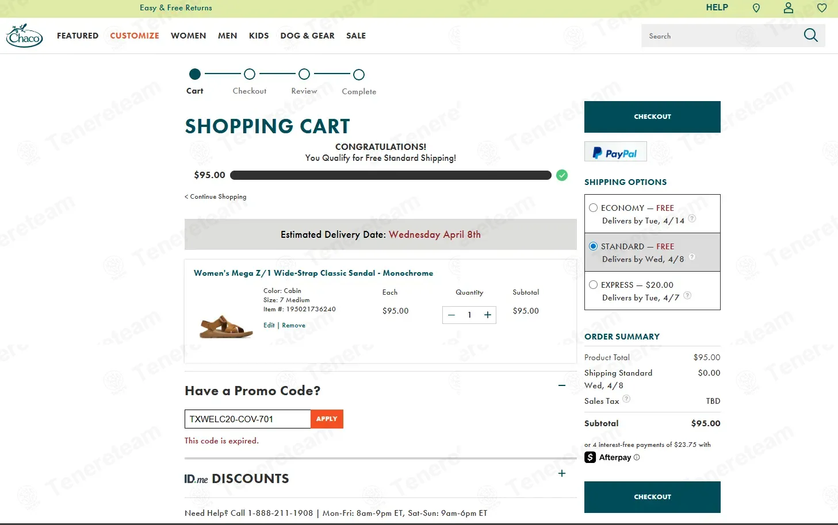Click item number 195021736240
Image resolution: width=838 pixels, height=525 pixels.
(x=311, y=309)
